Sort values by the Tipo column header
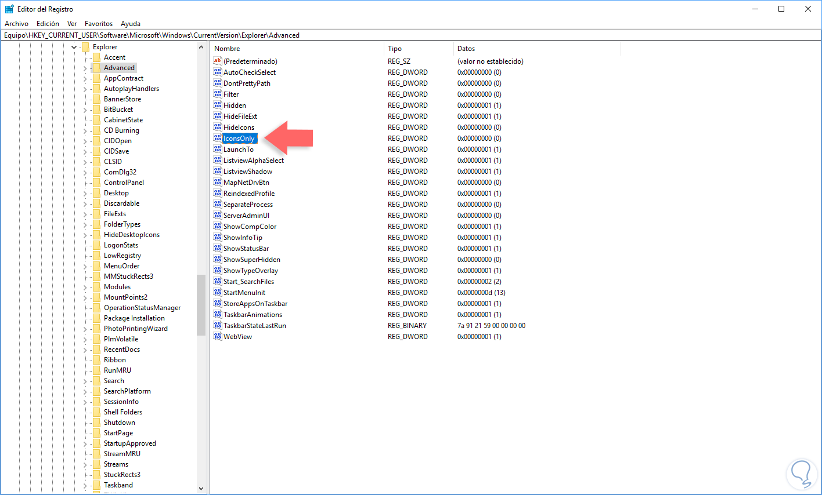This screenshot has height=495, width=822. pos(419,49)
